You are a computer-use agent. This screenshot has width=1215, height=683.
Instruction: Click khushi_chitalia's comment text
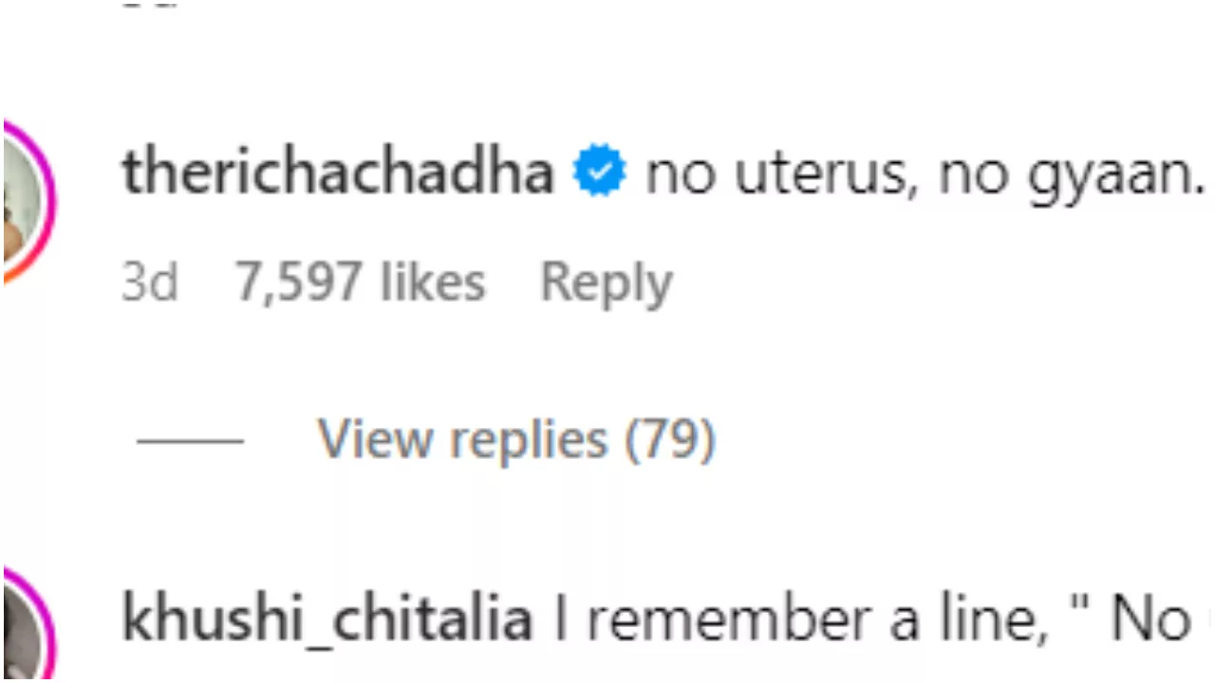[x=854, y=617]
